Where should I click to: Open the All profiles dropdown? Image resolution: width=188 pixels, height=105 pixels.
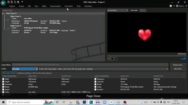25,69
